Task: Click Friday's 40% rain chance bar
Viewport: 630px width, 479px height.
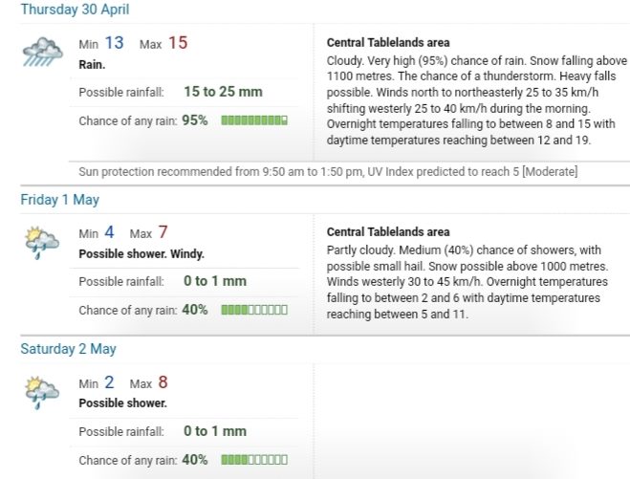Action: coord(254,310)
